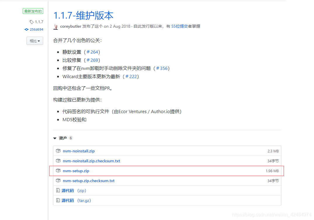Open issue #356 link
This screenshot has height=220, width=314.
(162, 68)
